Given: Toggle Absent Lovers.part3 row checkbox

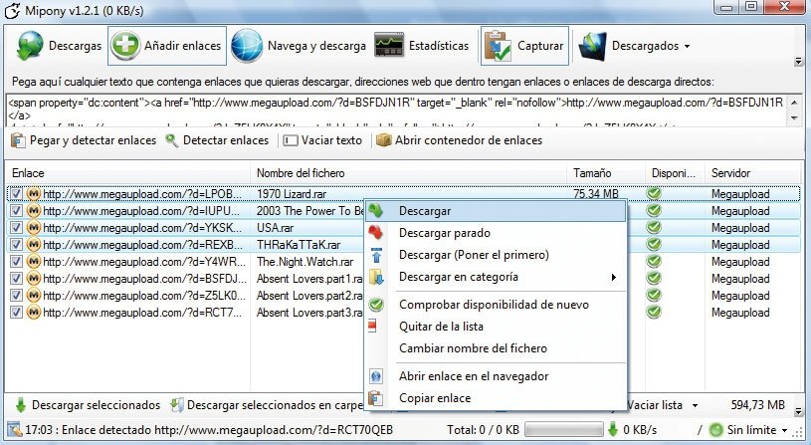Looking at the screenshot, I should pos(17,313).
